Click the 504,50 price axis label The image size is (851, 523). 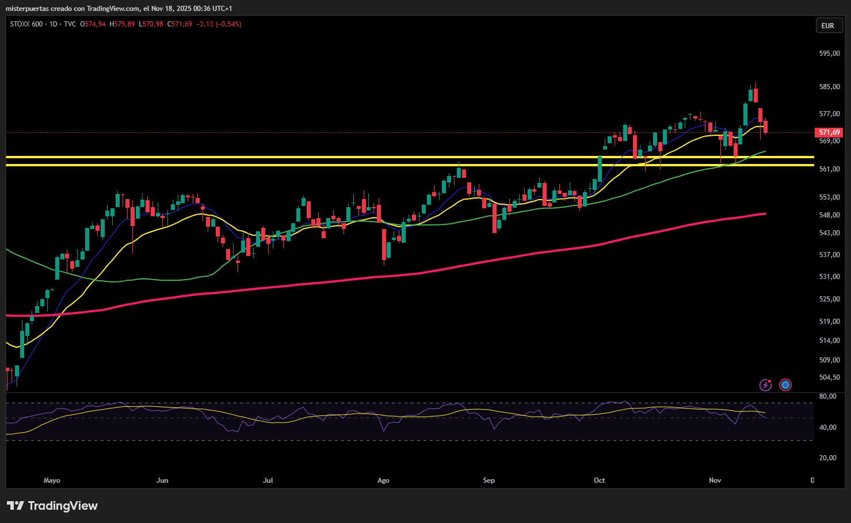pos(830,377)
